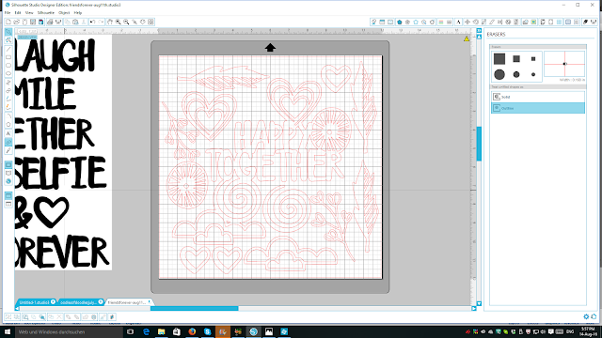Open the View menu

point(29,12)
